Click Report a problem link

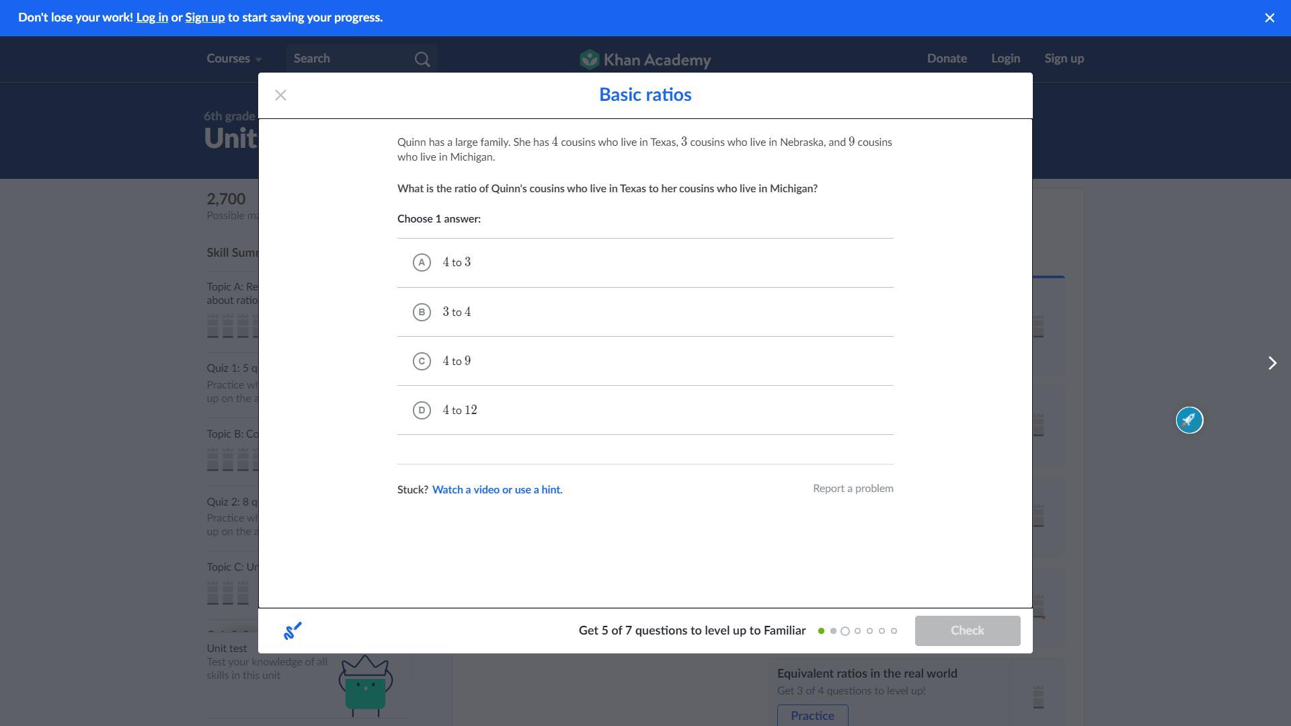point(853,489)
